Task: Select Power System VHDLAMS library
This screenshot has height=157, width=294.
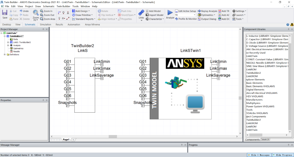Action: 260,106
